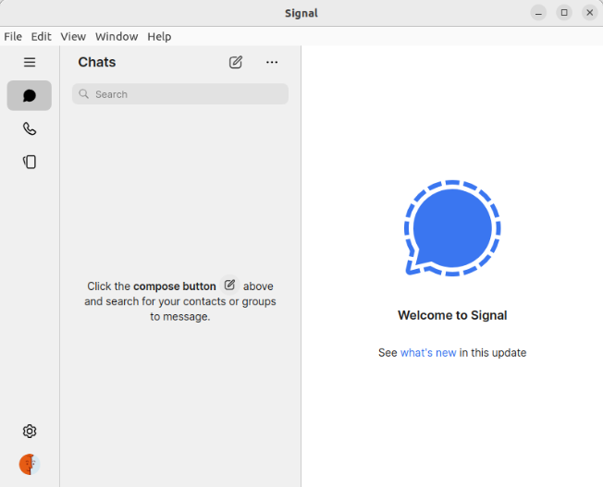Viewport: 603px width, 487px height.
Task: Click the compose new chat icon
Action: coord(236,62)
